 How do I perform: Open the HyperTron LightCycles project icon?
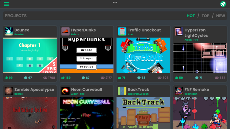click(179, 31)
